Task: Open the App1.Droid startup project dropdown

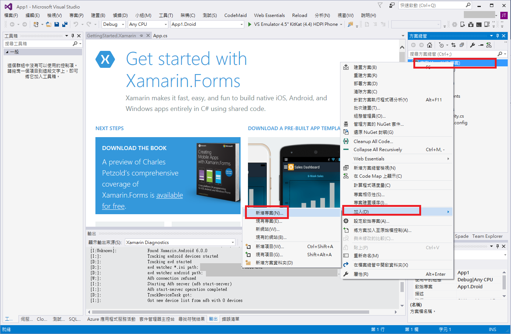Action: pyautogui.click(x=207, y=24)
